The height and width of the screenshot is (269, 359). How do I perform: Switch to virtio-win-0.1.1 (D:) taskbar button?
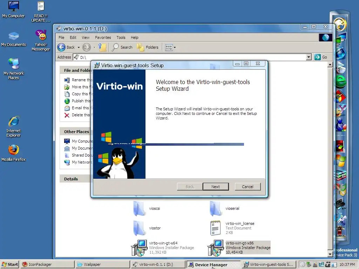click(158, 264)
